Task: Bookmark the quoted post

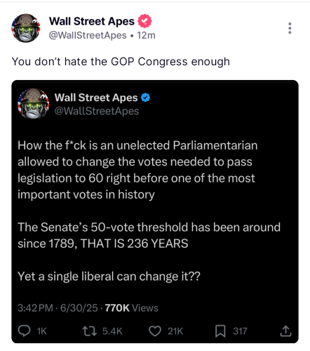Action: coord(220,331)
